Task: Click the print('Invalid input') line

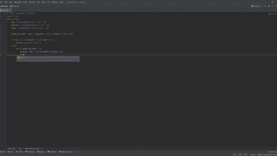Action: (28, 43)
